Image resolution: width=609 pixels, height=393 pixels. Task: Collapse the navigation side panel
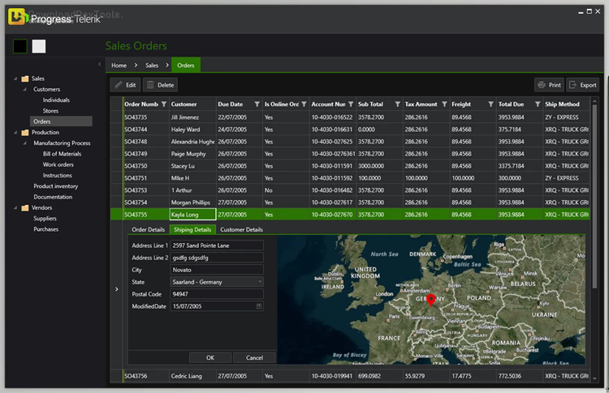click(99, 64)
